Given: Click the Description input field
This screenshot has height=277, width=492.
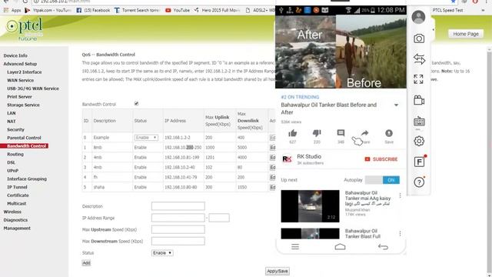Looking at the screenshot, I should point(178,206).
